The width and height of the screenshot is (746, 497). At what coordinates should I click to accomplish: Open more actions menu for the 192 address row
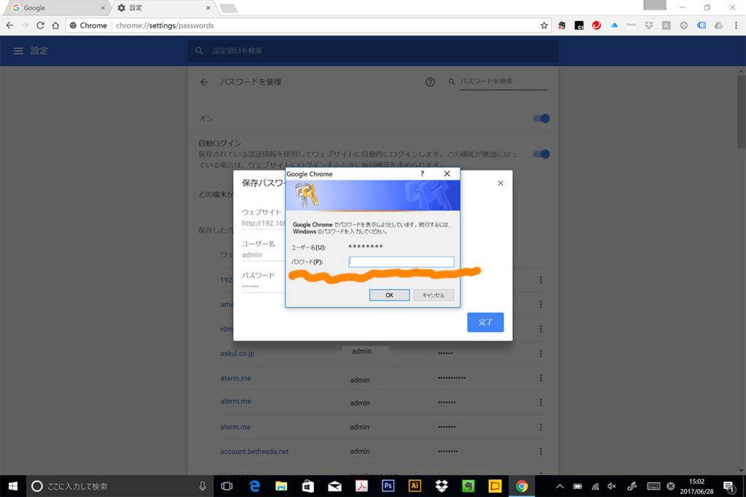(x=541, y=280)
